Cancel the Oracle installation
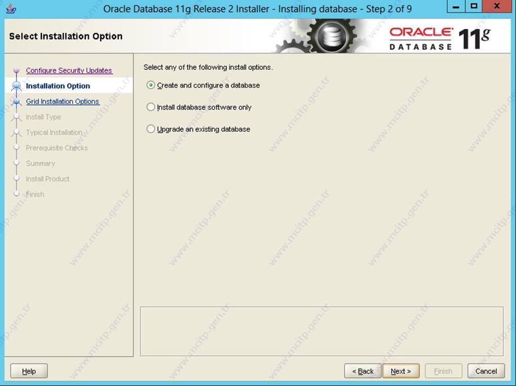 486,371
